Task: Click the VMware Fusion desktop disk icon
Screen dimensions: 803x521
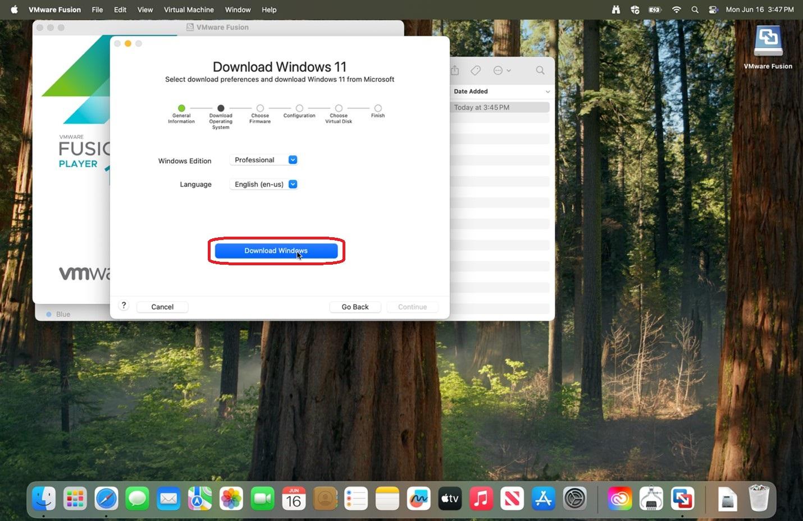Action: pyautogui.click(x=768, y=41)
